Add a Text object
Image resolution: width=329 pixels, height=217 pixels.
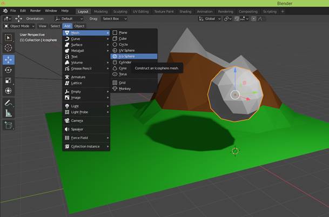pos(86,57)
